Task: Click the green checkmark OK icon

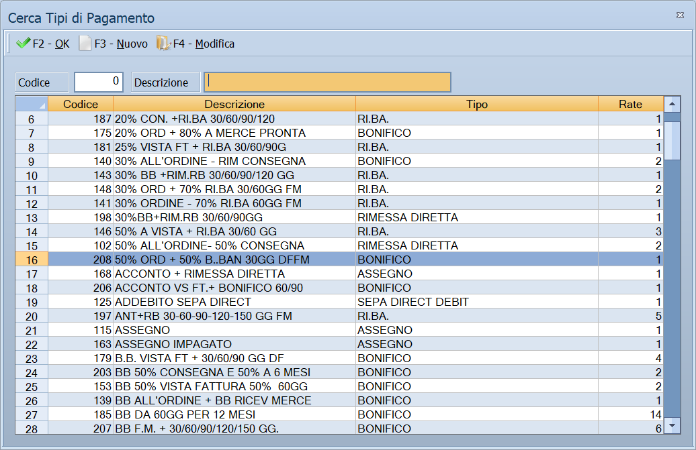Action: [23, 44]
